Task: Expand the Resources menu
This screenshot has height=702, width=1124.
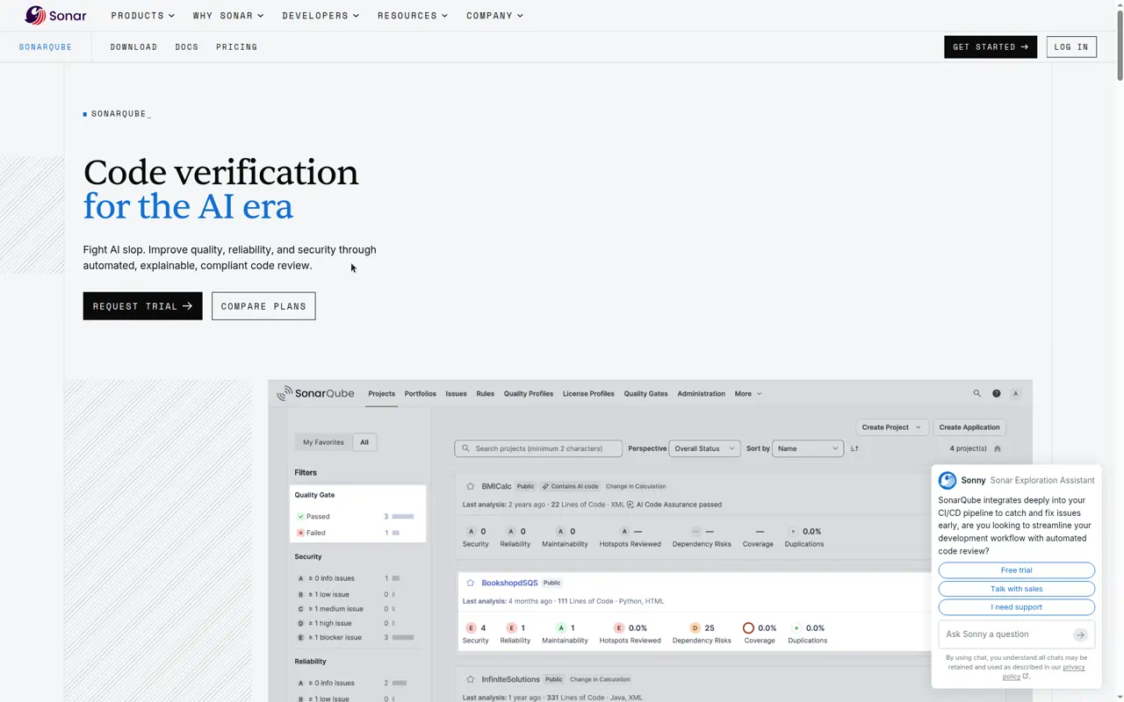Action: (x=413, y=16)
